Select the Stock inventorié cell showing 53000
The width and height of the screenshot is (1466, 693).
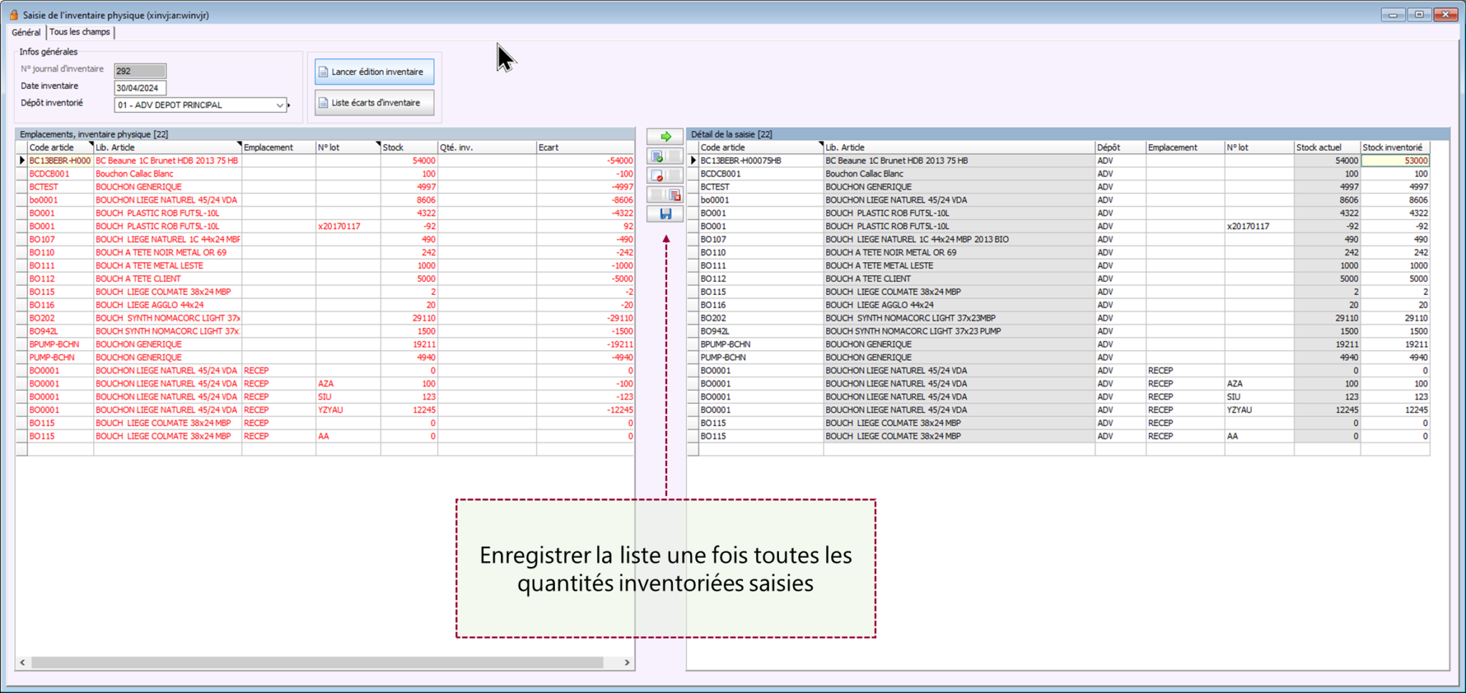pos(1394,161)
